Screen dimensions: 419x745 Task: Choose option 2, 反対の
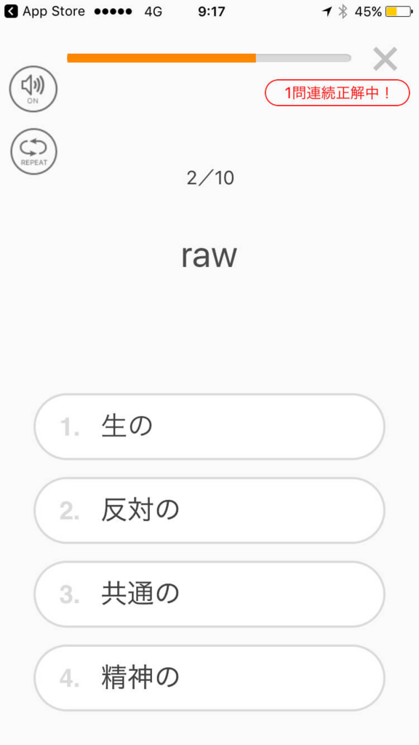coord(209,510)
